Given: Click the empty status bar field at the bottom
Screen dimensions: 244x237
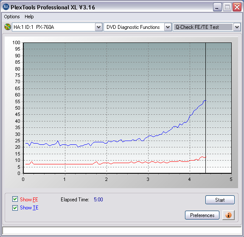Looking at the screenshot, I should point(122,231).
